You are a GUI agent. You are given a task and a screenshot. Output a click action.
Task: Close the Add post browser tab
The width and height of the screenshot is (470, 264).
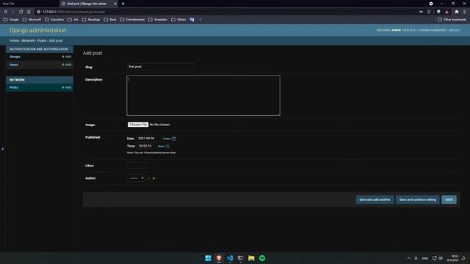tap(115, 4)
